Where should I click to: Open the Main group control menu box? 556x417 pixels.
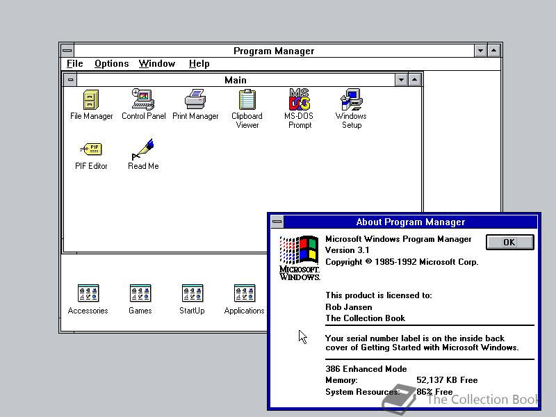coord(71,80)
